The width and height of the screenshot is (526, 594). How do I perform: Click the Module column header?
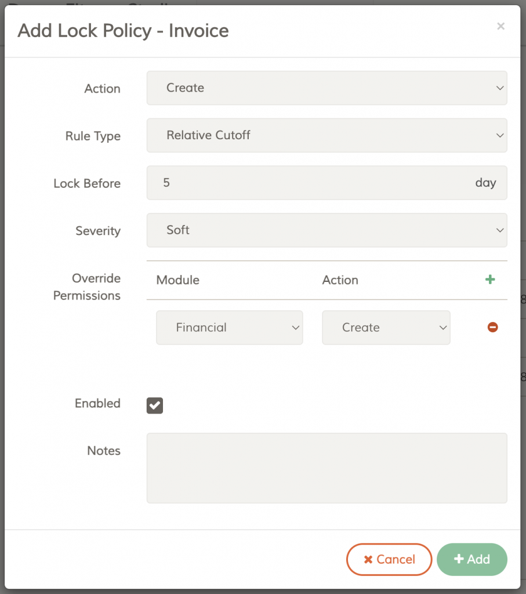177,280
